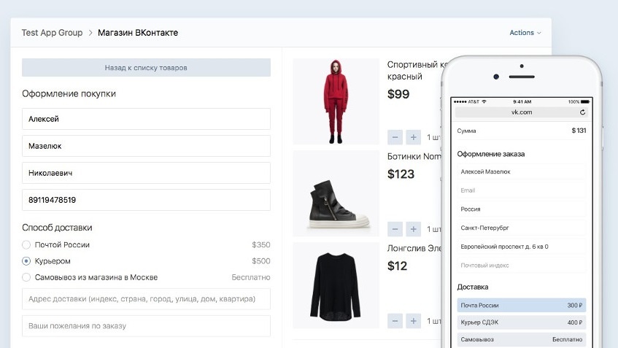The image size is (618, 348).
Task: Decrease quantity of the longsleeve item
Action: tap(395, 321)
